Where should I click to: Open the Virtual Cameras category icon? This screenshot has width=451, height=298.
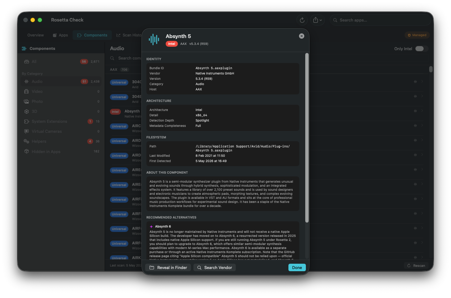26,132
